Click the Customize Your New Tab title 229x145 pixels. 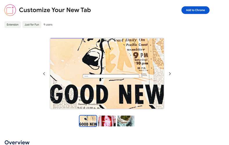point(55,10)
